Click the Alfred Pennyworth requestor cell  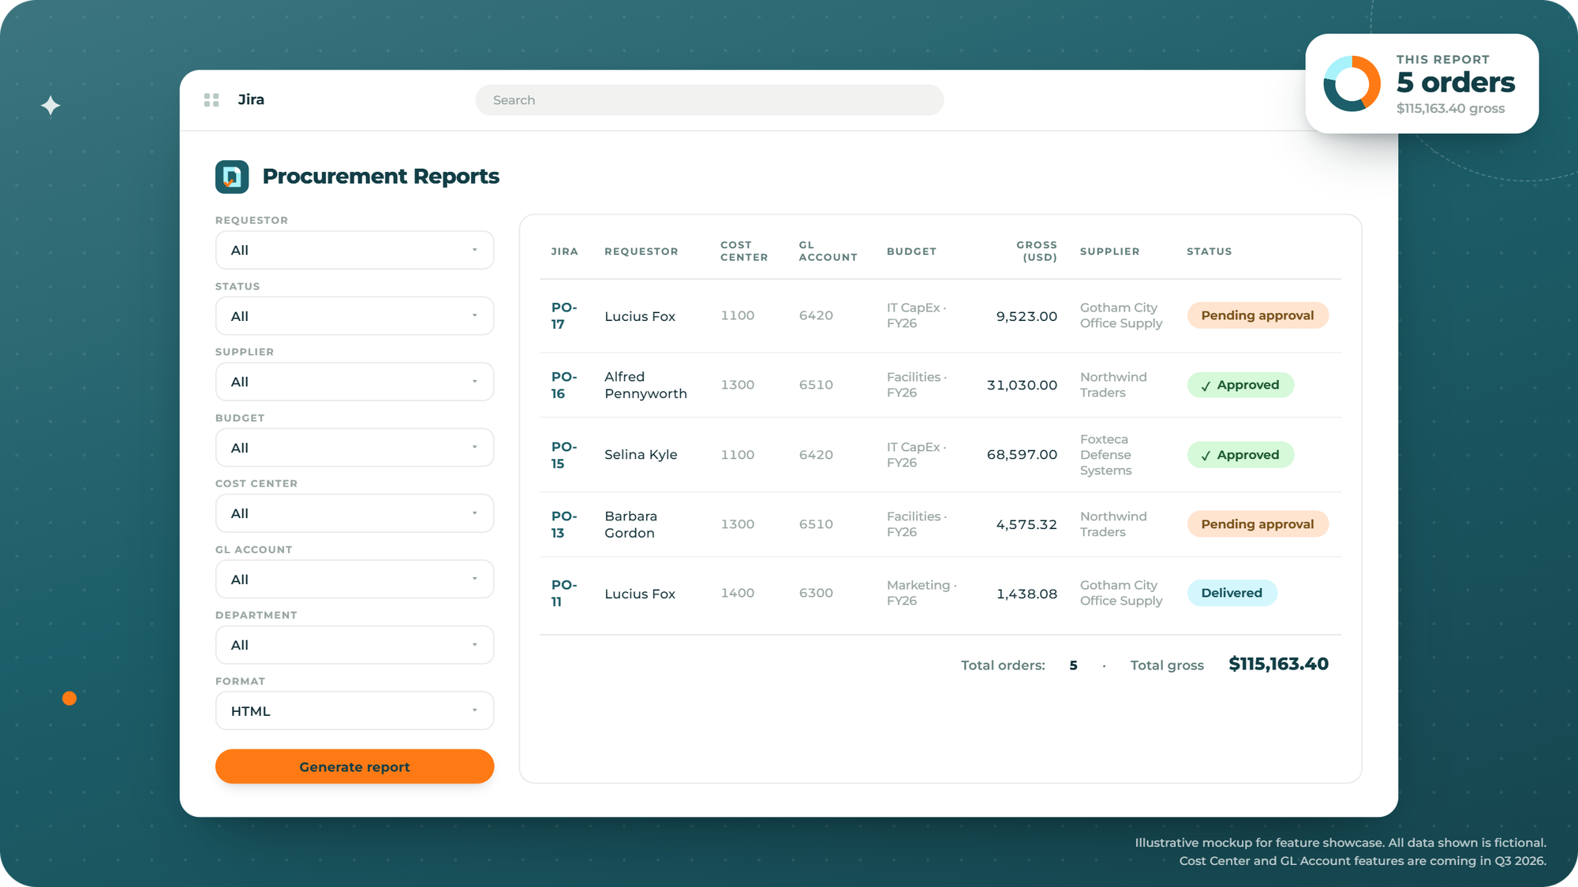(x=645, y=385)
